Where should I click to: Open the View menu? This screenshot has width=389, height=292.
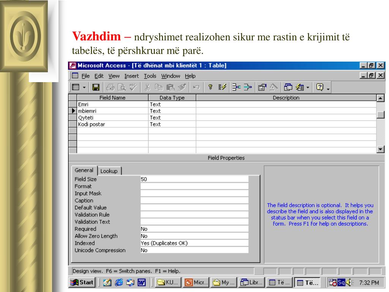click(114, 76)
